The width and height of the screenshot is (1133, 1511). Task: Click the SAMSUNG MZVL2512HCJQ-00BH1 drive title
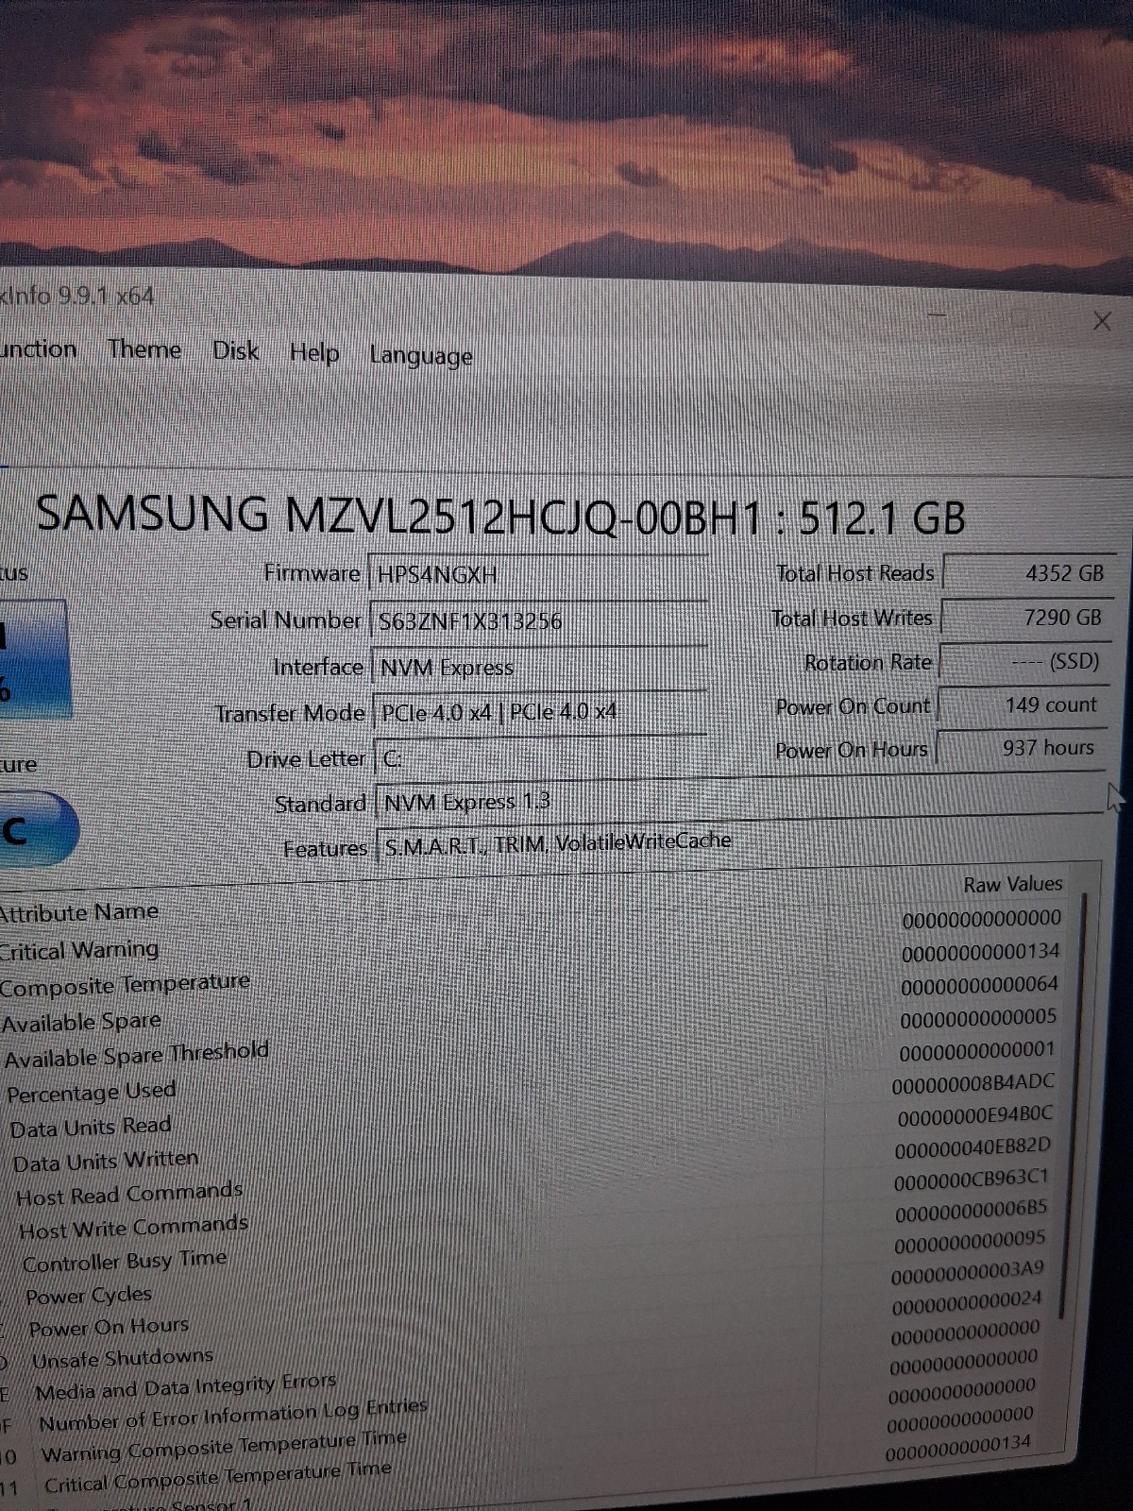(500, 517)
